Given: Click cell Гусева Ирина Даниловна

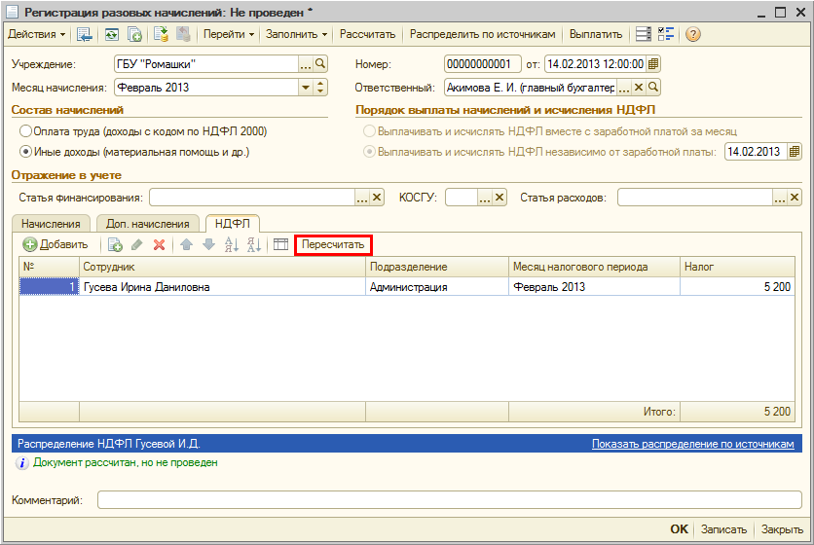Looking at the screenshot, I should point(222,287).
